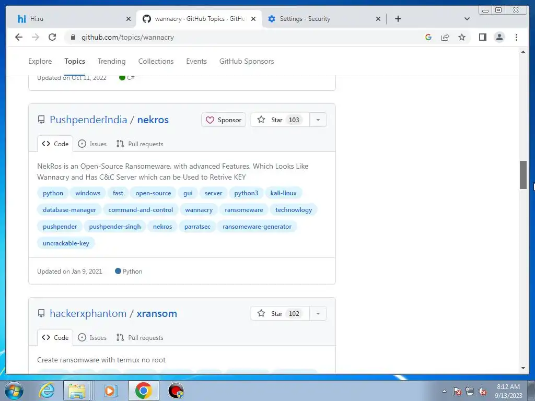Visit GitHub Sponsors page

coord(247,62)
